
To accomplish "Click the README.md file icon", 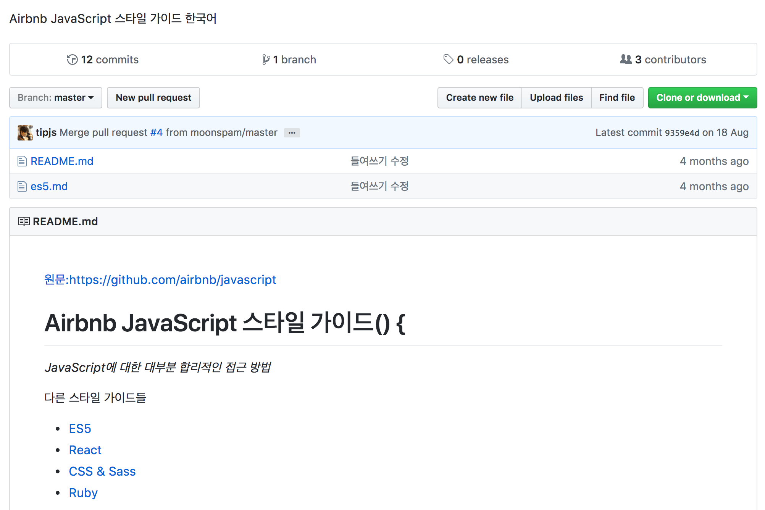I will [x=22, y=161].
